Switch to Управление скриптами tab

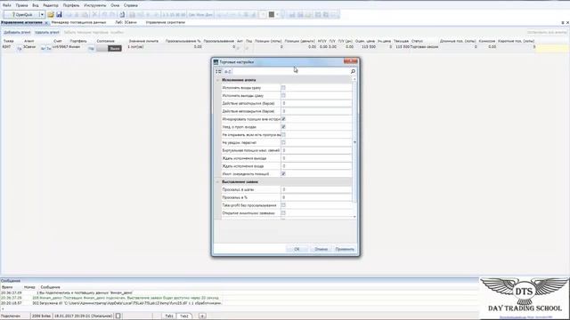[166, 22]
